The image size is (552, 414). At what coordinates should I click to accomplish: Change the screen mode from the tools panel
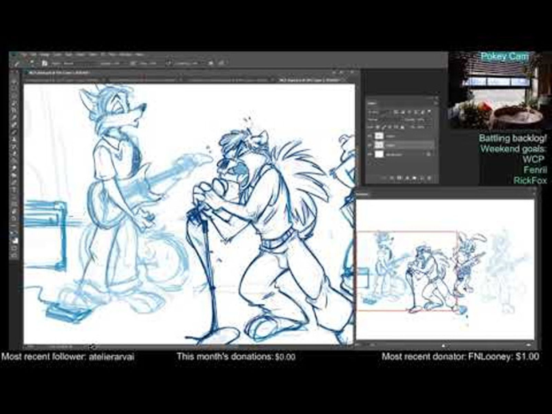coord(14,256)
